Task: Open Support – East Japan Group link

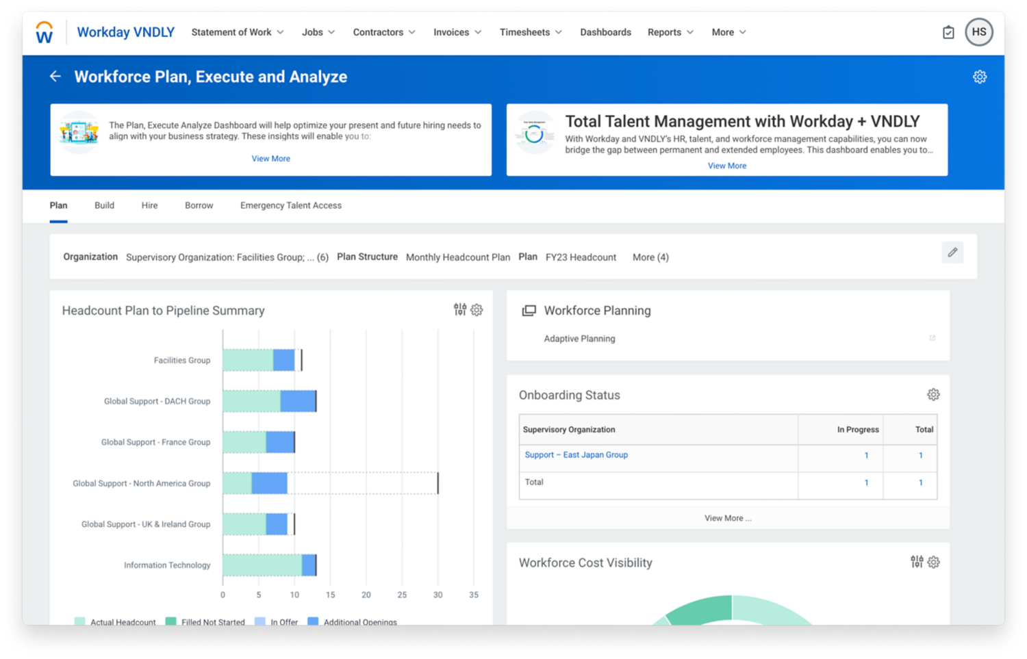Action: (576, 454)
